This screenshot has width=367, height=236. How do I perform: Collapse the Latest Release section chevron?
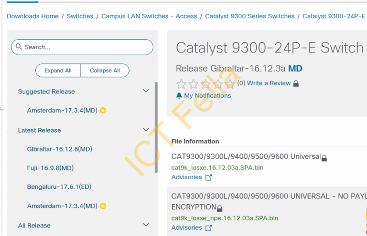[x=146, y=130]
